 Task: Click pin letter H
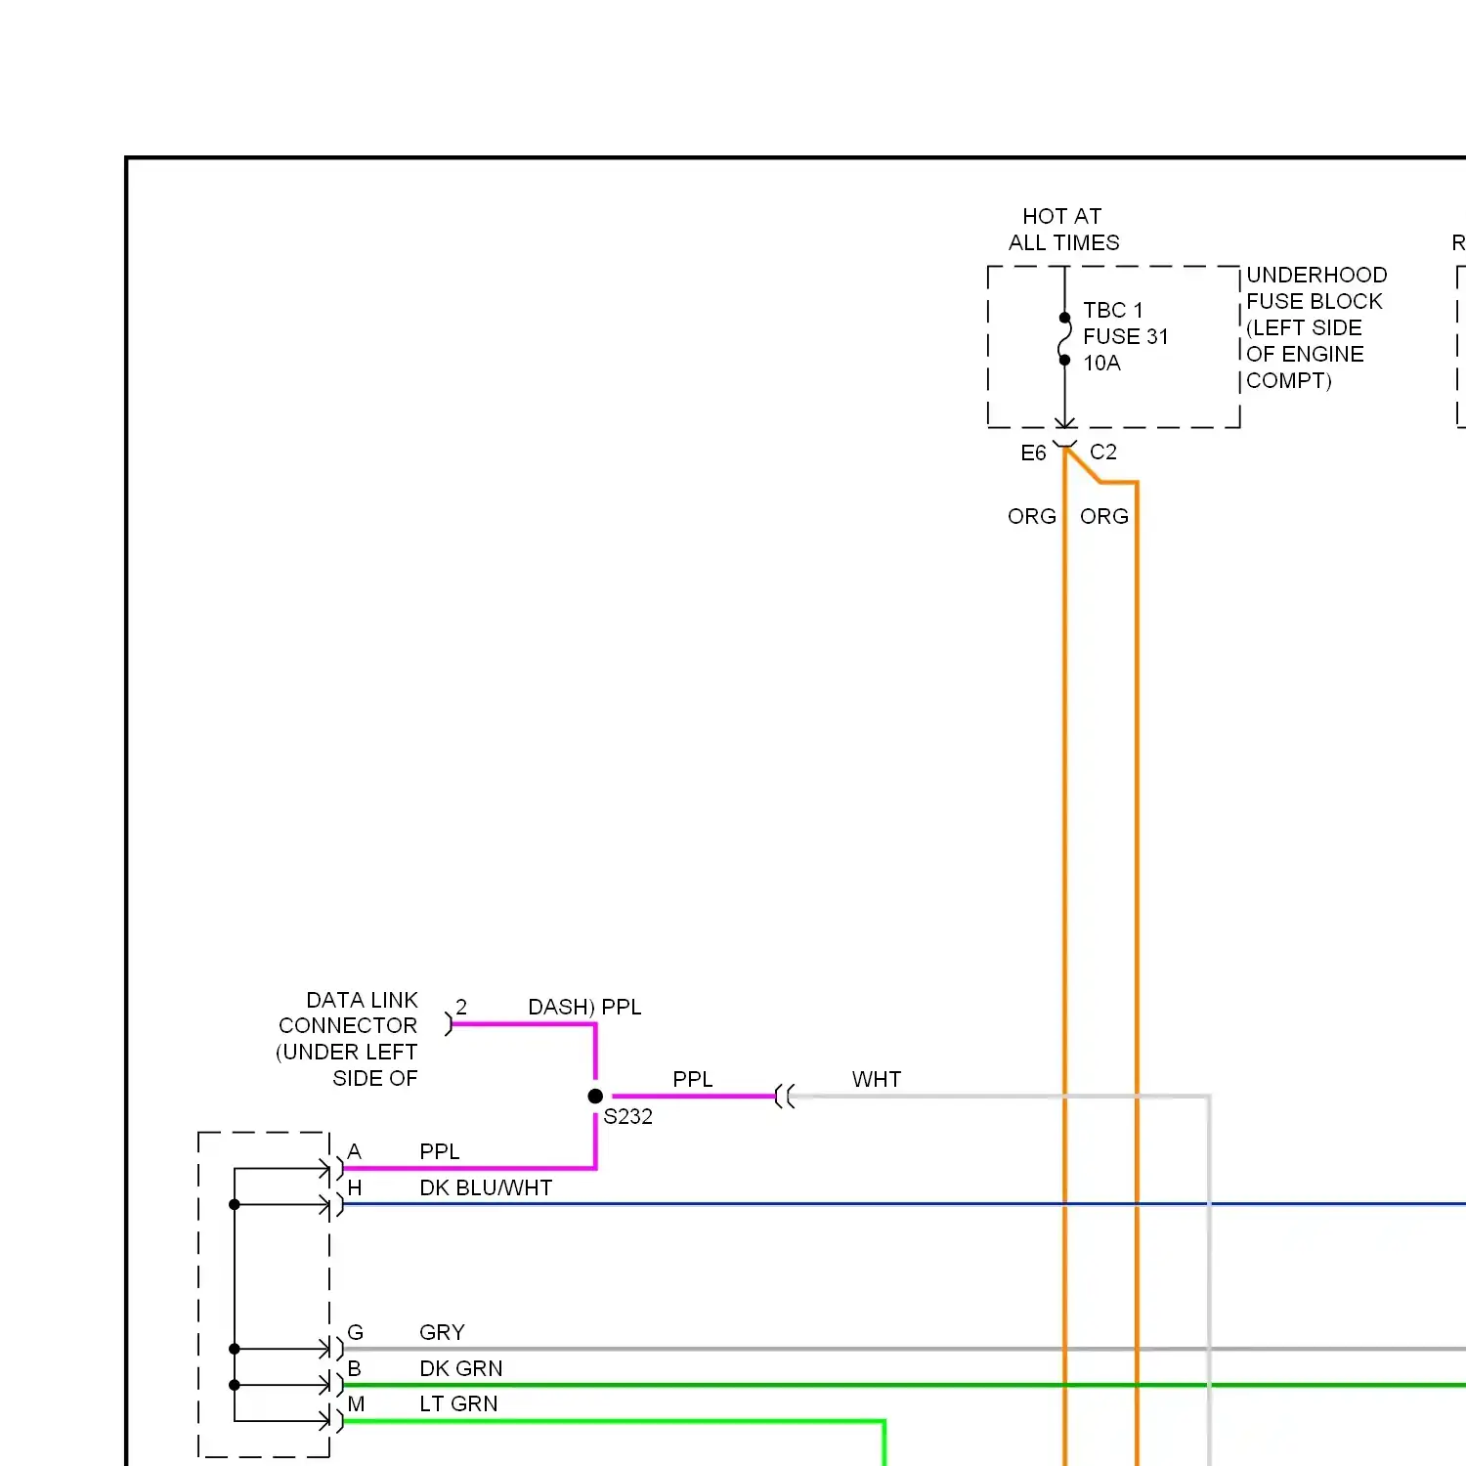[355, 1188]
